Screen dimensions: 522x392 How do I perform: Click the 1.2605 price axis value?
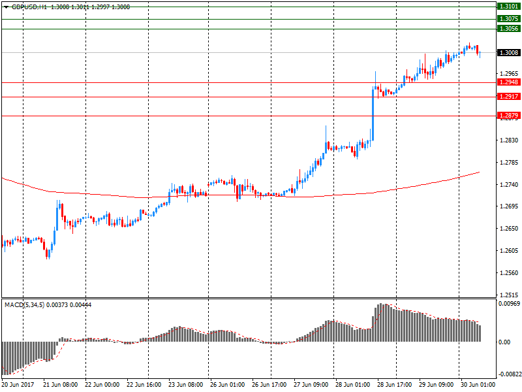click(509, 251)
